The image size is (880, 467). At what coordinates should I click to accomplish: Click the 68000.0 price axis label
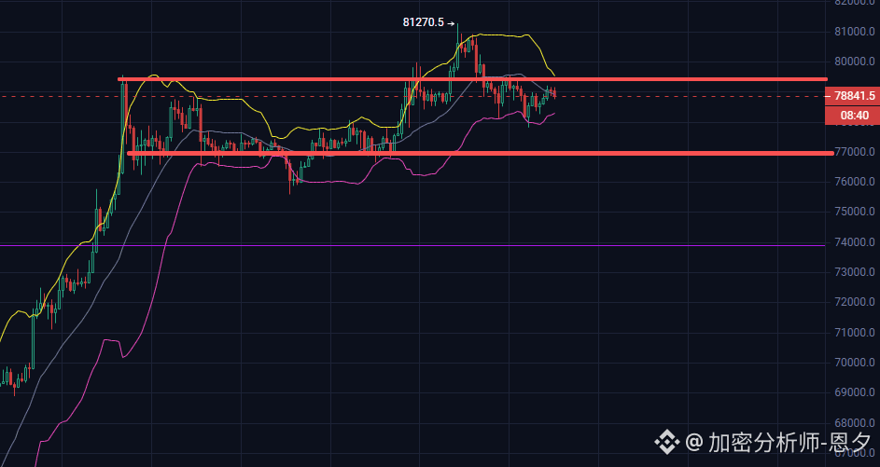tap(854, 422)
